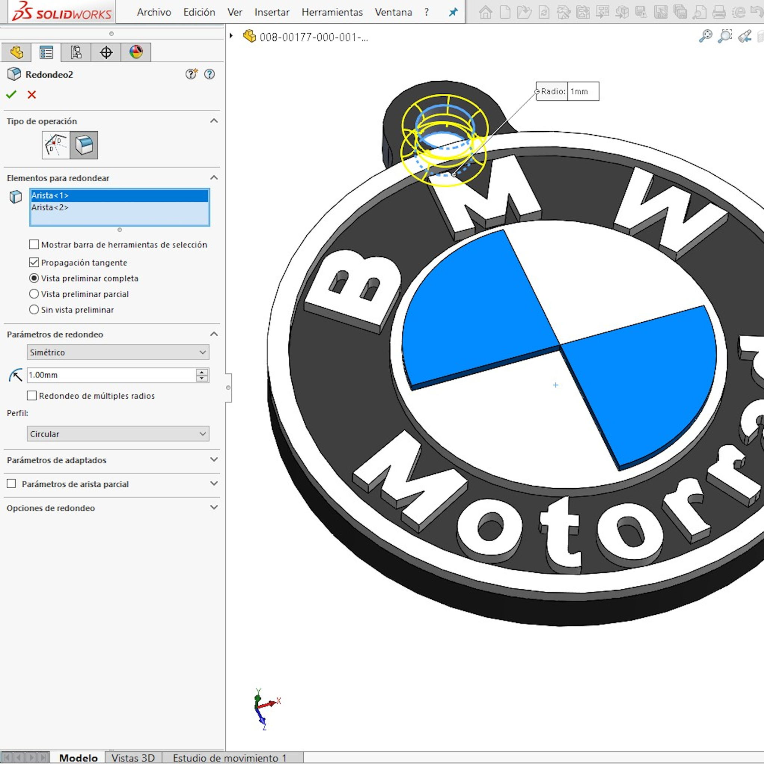This screenshot has height=764, width=764.
Task: Click the part icon beside 008-00177 name
Action: click(x=250, y=37)
